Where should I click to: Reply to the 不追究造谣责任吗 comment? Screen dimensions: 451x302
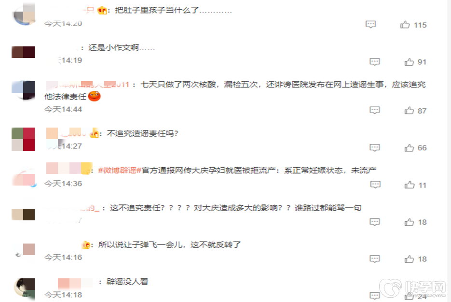point(374,147)
